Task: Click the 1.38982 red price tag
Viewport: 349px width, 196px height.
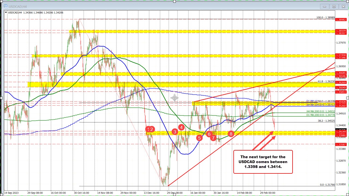Action: pos(341,20)
